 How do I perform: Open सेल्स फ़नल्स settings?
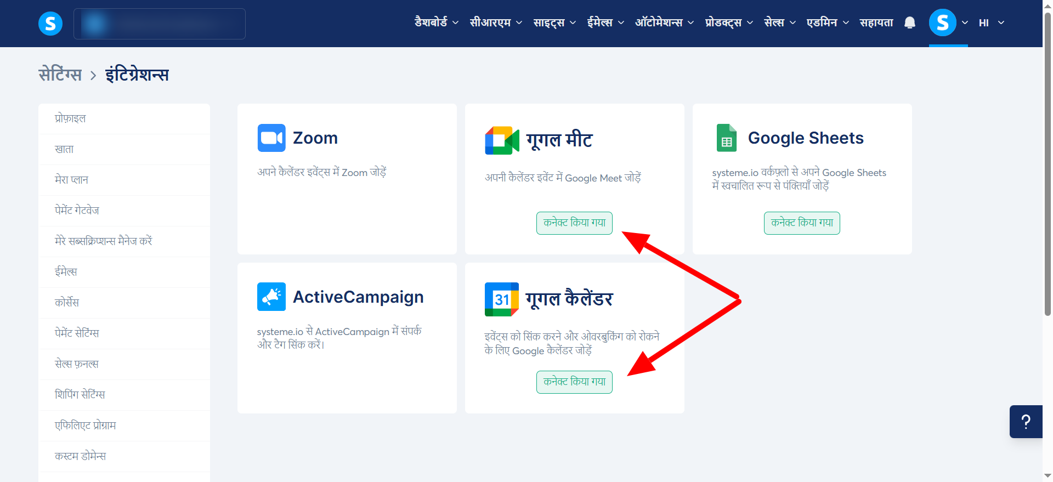point(124,364)
